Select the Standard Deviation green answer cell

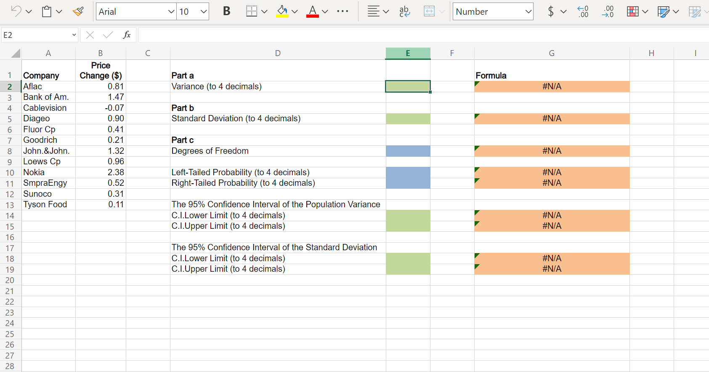[408, 119]
